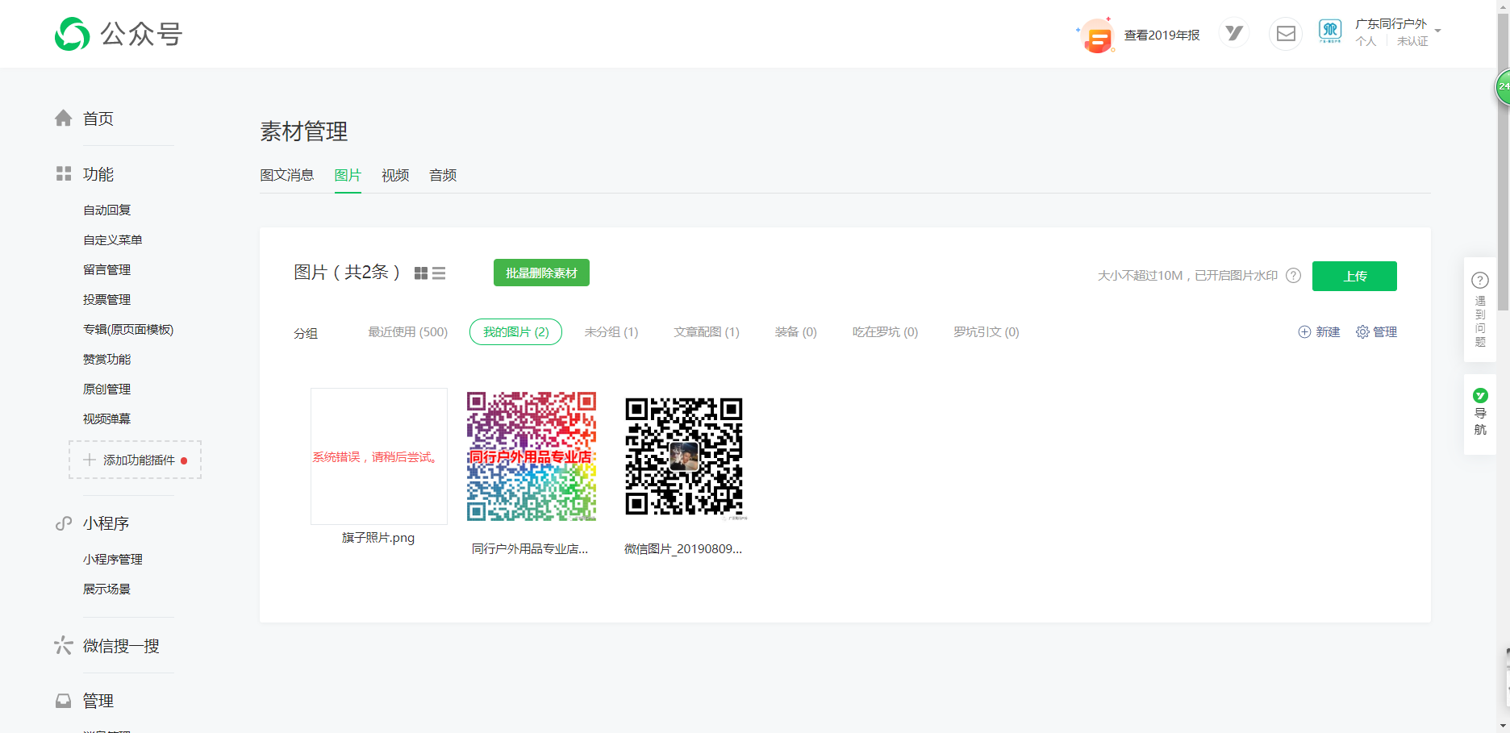Open the 图文消息 tab

point(287,175)
